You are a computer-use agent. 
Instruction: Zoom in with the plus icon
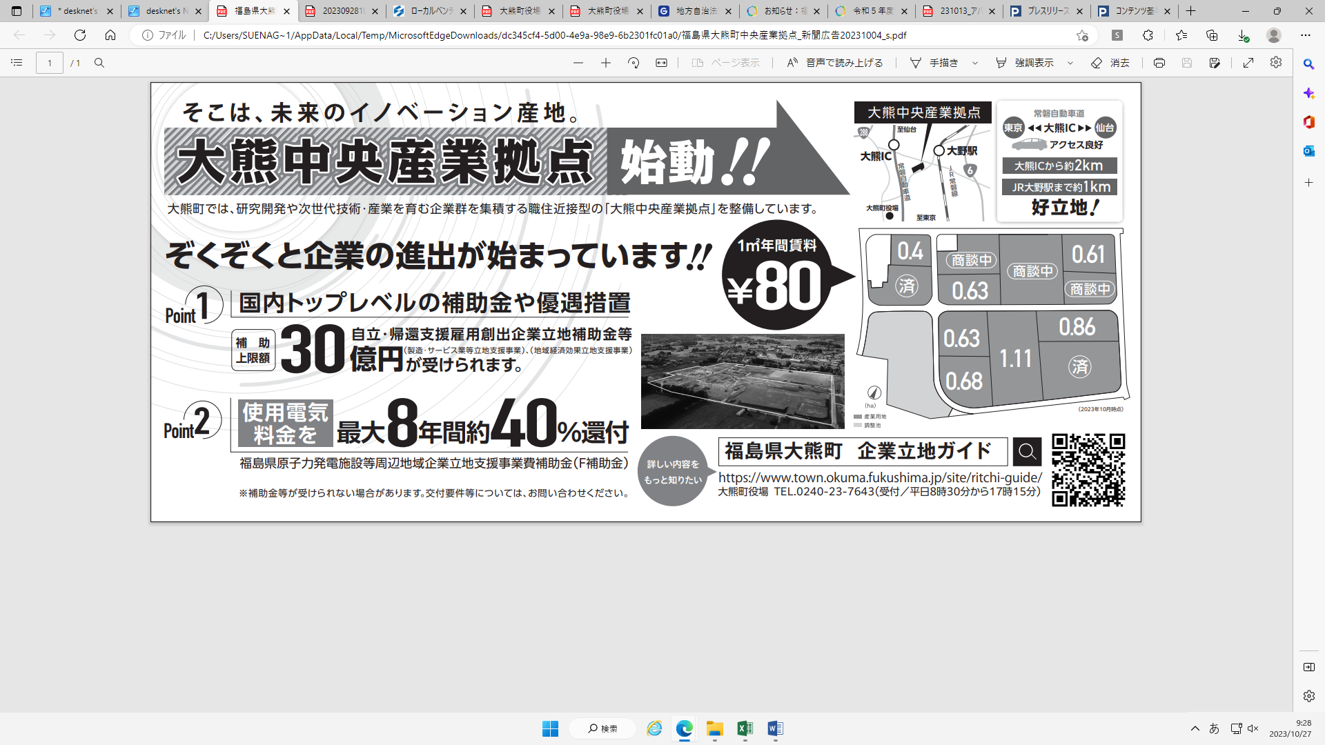(x=606, y=63)
